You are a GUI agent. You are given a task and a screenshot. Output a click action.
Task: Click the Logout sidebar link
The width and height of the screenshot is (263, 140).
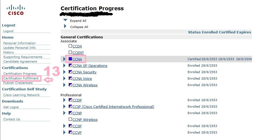click(x=8, y=31)
